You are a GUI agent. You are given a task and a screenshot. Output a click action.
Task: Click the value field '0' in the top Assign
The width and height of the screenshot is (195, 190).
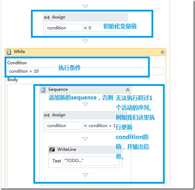pyautogui.click(x=106, y=28)
